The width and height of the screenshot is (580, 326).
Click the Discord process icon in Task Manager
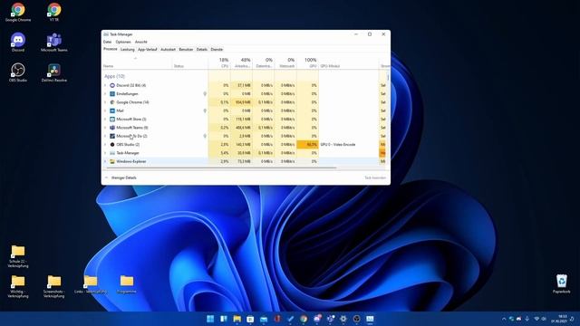click(x=112, y=85)
